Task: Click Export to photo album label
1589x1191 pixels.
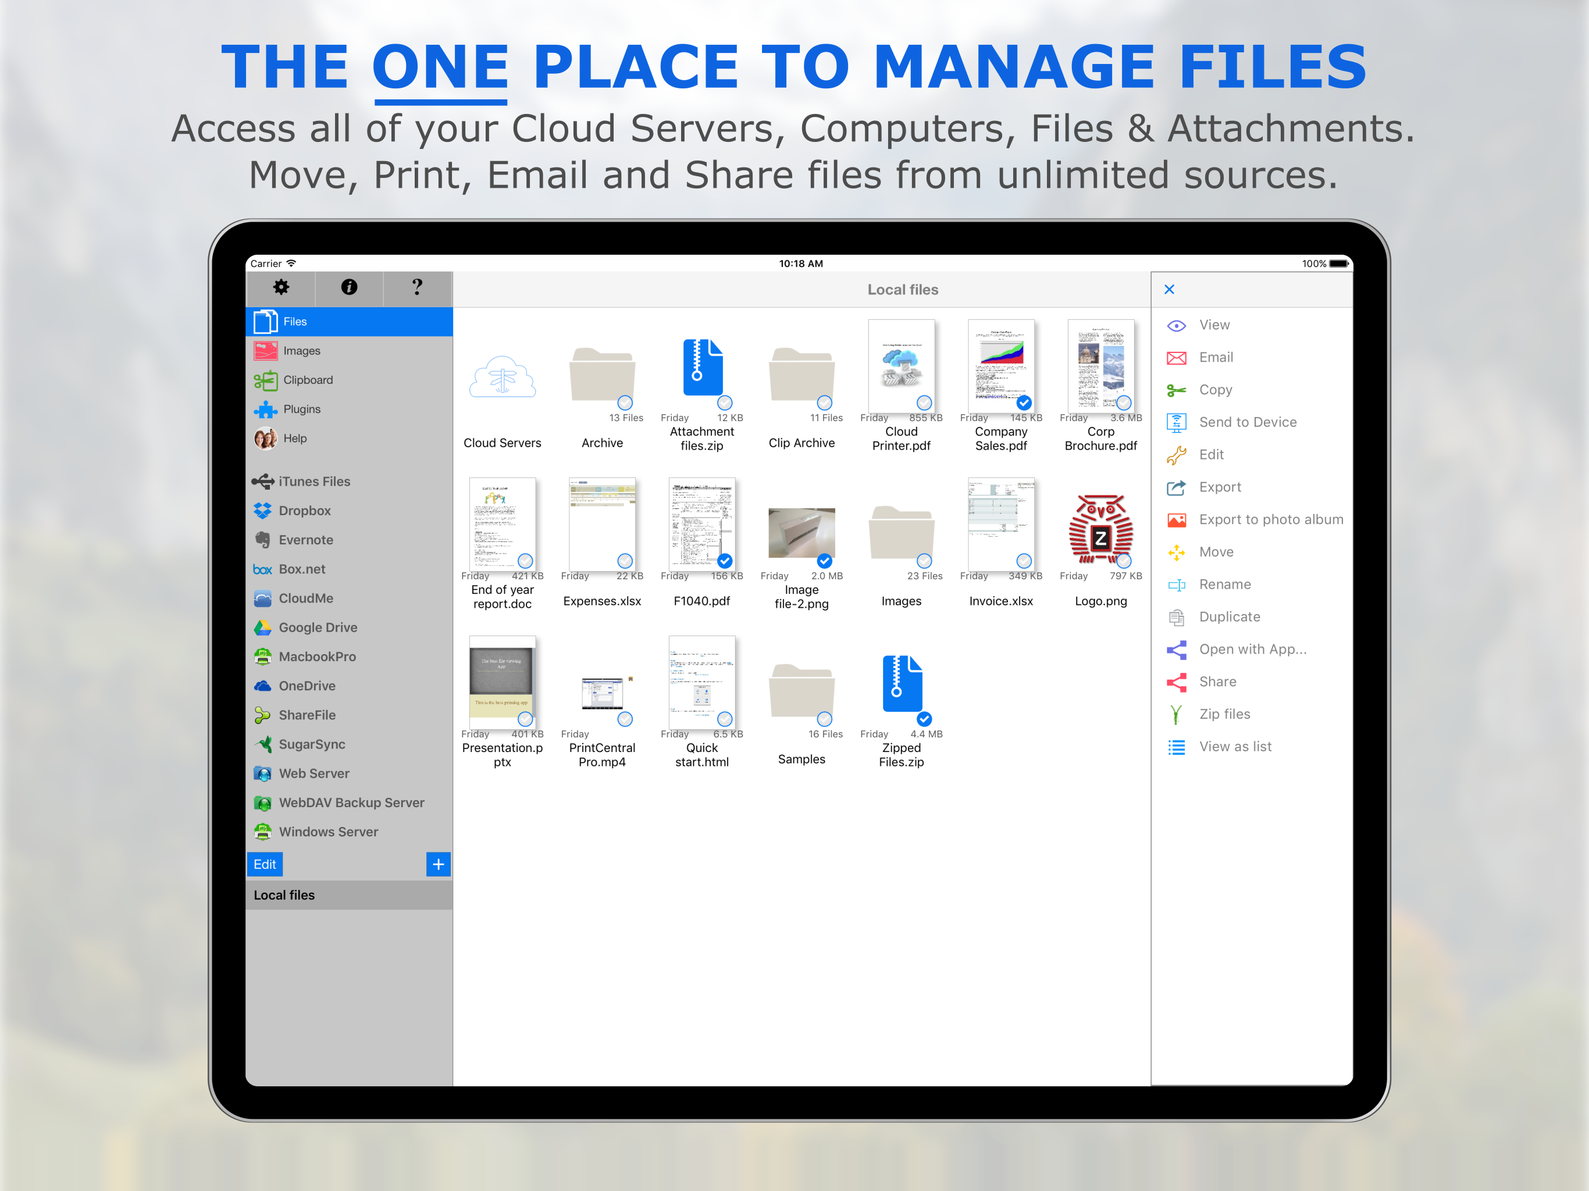Action: click(x=1271, y=520)
